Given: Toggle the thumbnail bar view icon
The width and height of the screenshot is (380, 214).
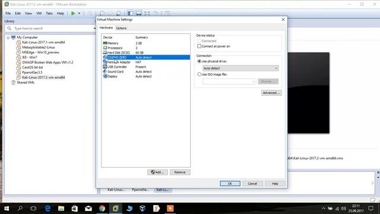Looking at the screenshot, I should (138, 13).
